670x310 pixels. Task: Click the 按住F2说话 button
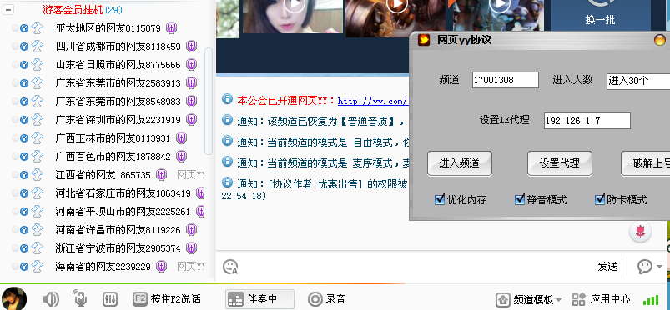167,299
